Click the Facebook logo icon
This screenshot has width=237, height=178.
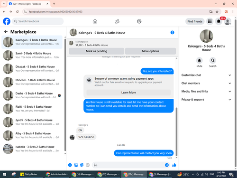[7, 21]
